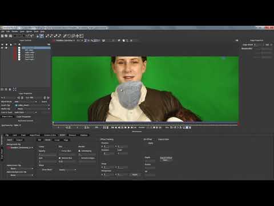Click the Opacity value field
This screenshot has width=274, height=206.
47,154
